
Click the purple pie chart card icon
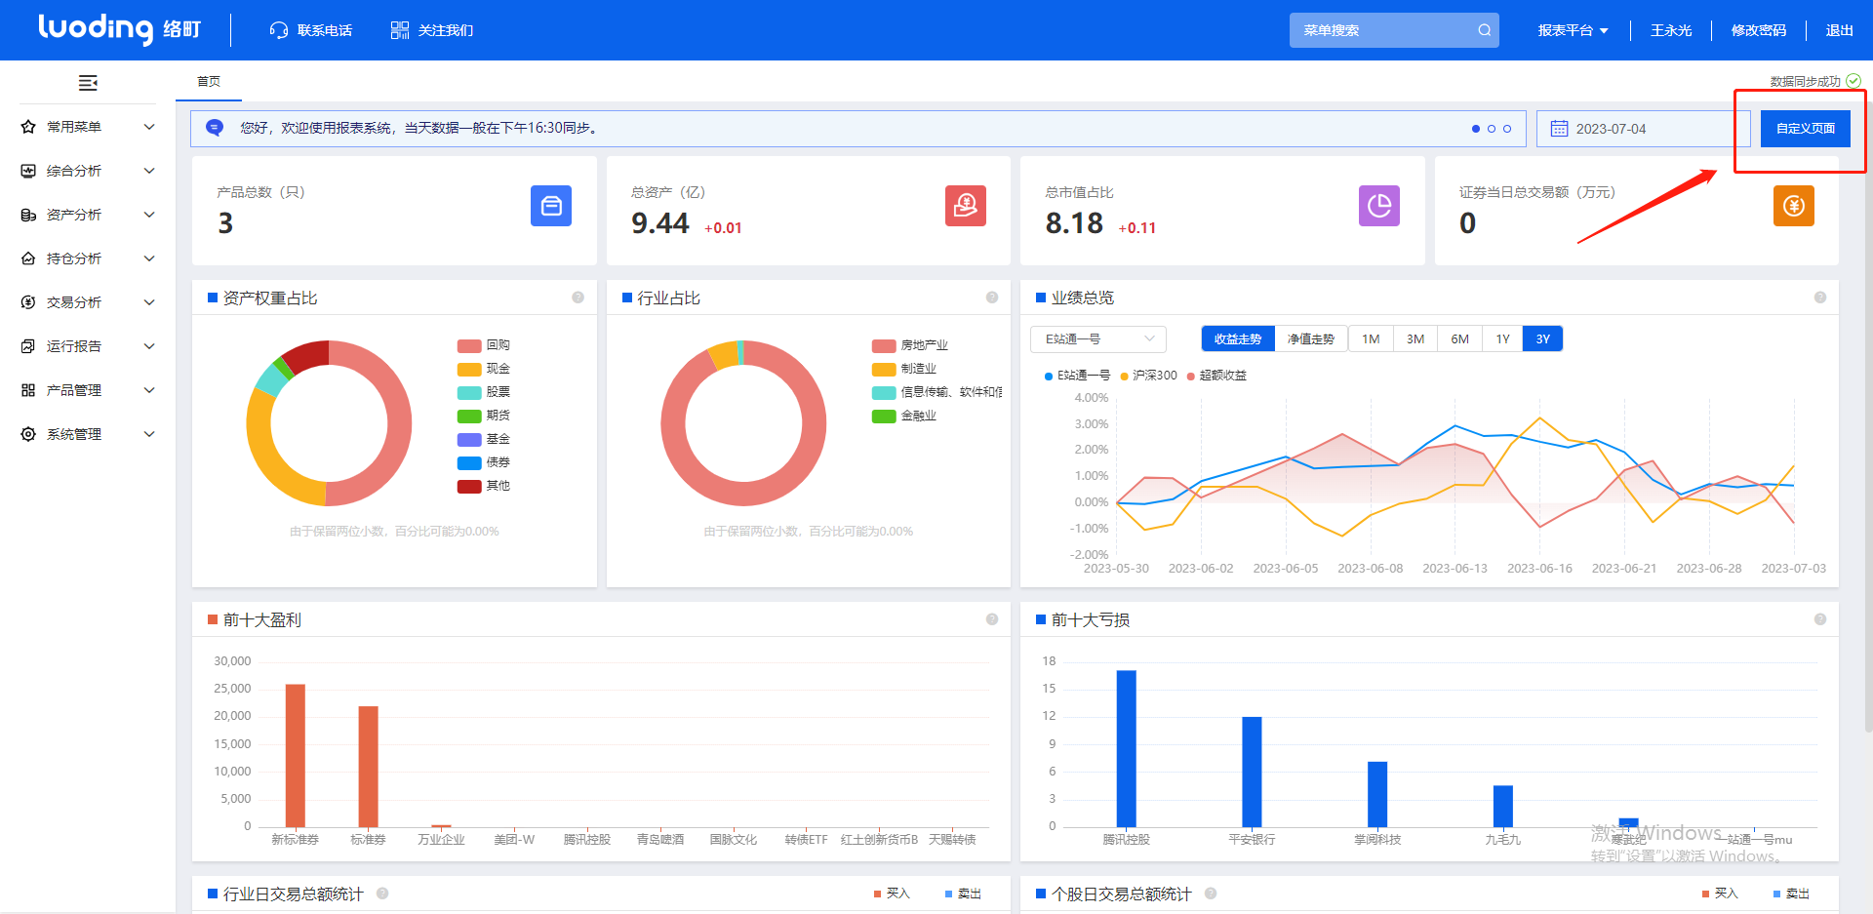pos(1379,206)
